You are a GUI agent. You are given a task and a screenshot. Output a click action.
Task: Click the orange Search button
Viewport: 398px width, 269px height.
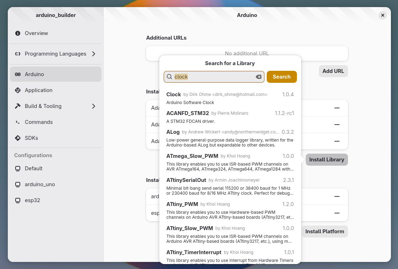point(282,77)
